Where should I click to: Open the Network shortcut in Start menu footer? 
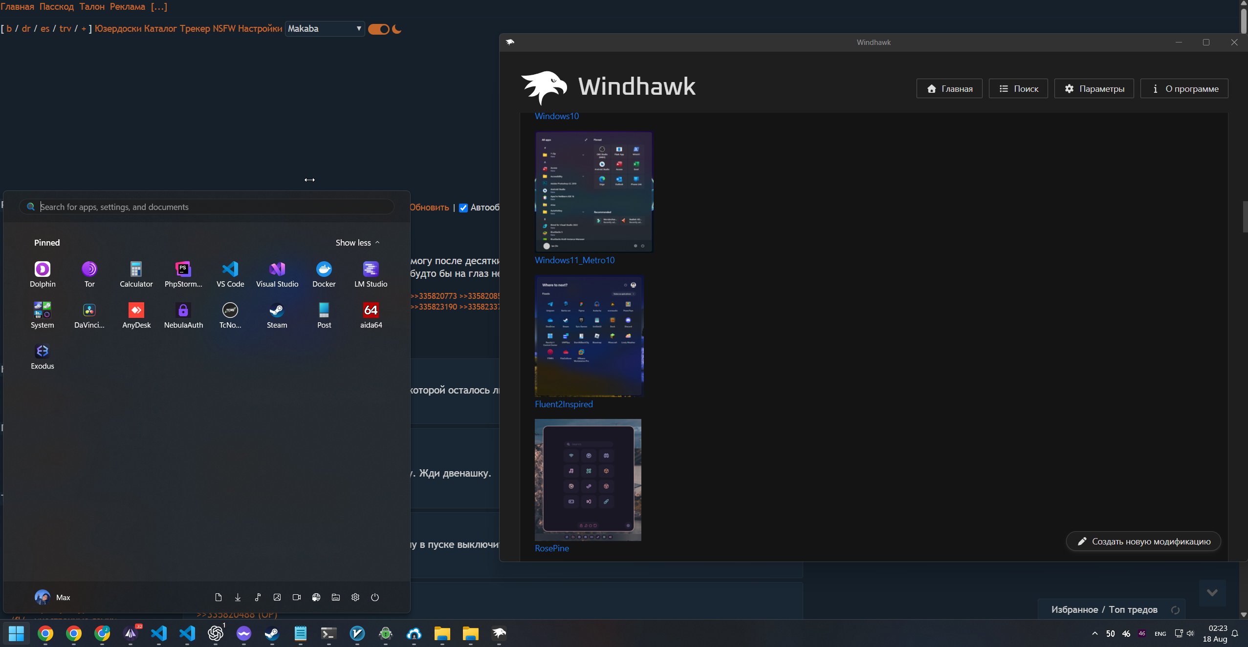[x=316, y=597]
